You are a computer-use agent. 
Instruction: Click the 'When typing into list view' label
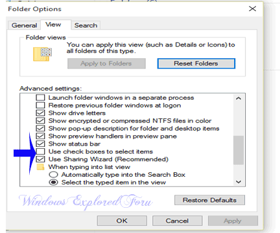click(89, 167)
